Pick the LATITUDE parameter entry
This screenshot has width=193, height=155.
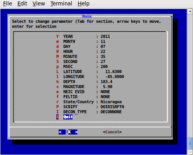tap(89, 72)
